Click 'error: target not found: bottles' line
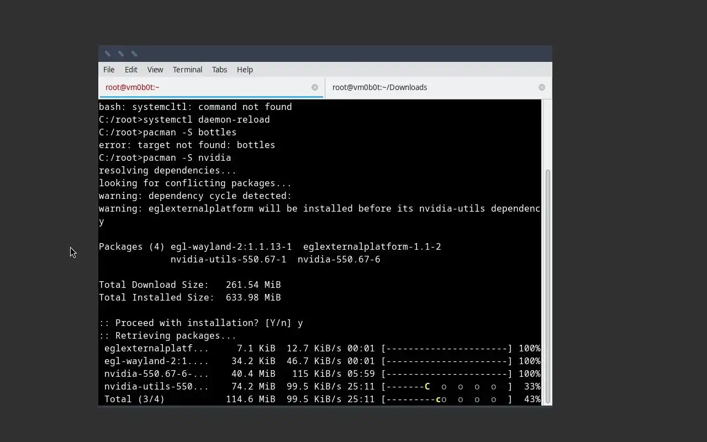707x442 pixels. (x=187, y=145)
